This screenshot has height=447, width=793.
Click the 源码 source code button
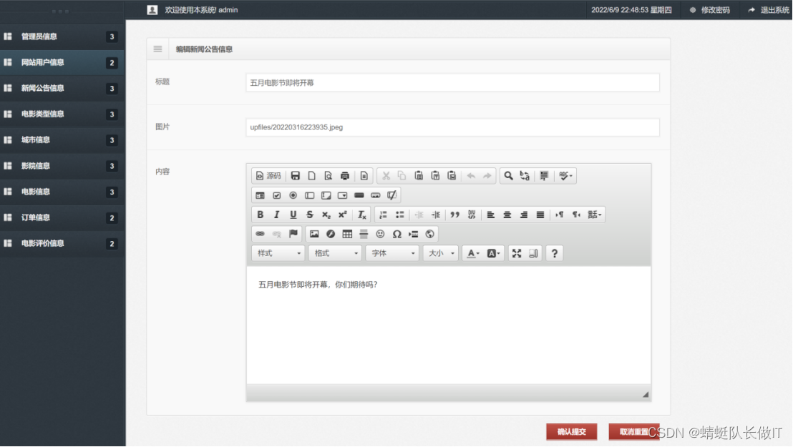click(268, 176)
